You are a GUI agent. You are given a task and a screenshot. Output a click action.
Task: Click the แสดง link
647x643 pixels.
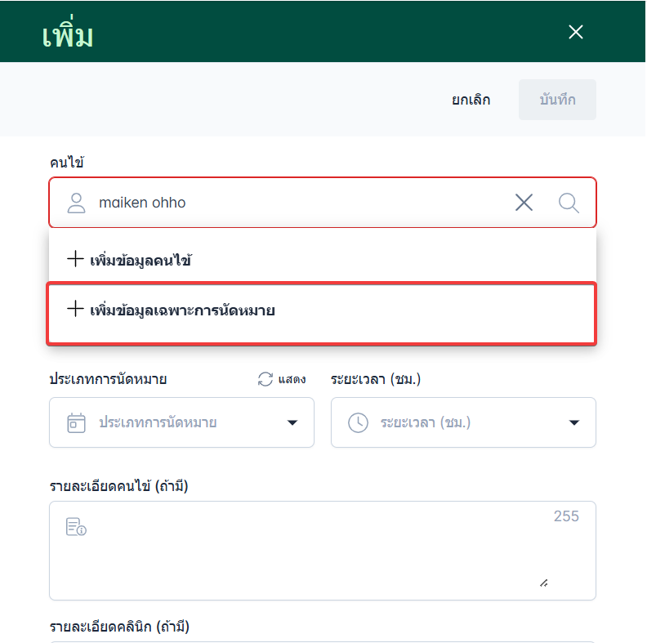pyautogui.click(x=292, y=379)
